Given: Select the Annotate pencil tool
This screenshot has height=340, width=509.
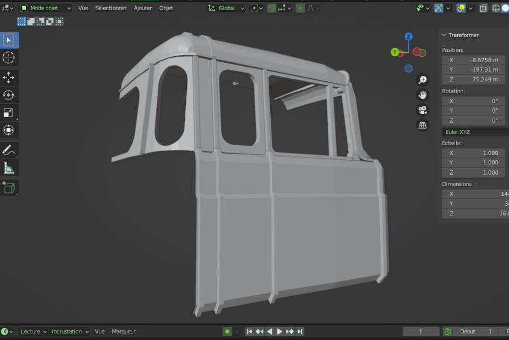Looking at the screenshot, I should point(9,150).
